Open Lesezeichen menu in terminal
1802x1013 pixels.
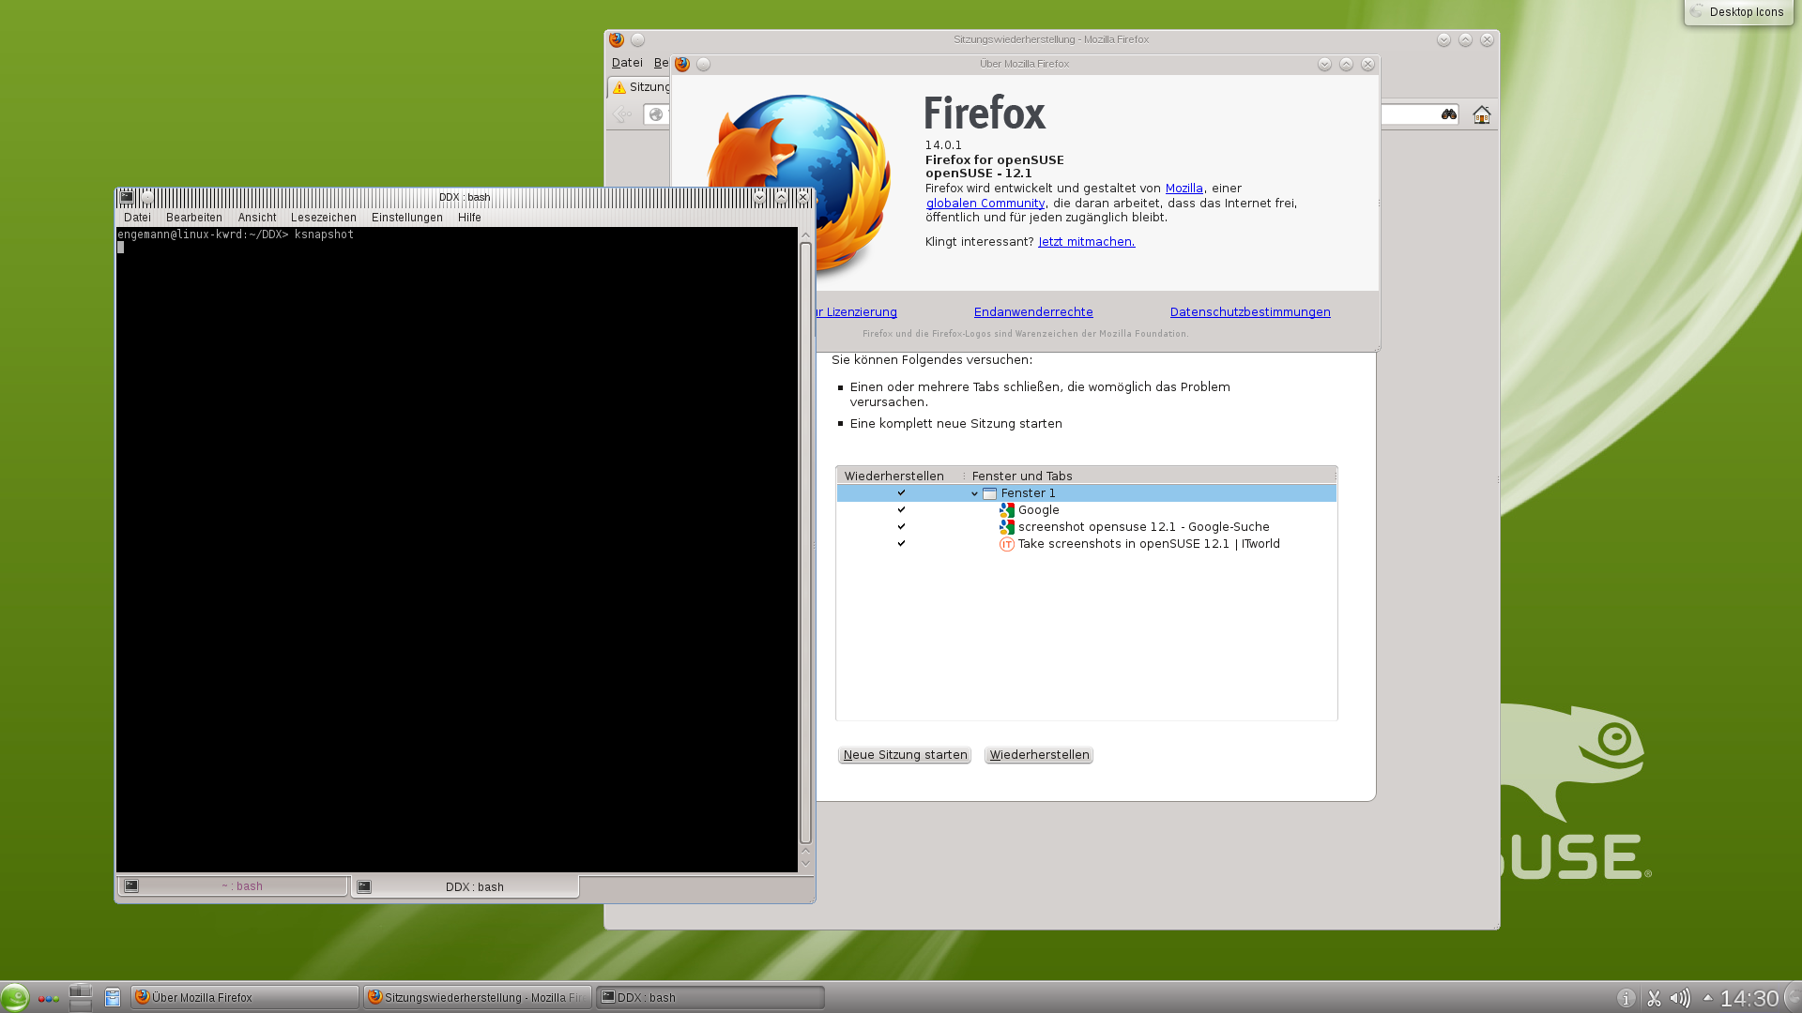tap(323, 218)
